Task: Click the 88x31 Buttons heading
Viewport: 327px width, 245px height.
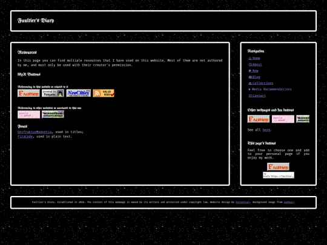Action: [29, 74]
